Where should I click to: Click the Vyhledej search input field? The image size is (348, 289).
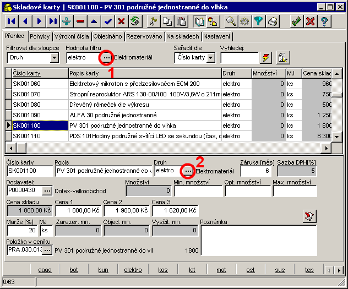pos(239,57)
